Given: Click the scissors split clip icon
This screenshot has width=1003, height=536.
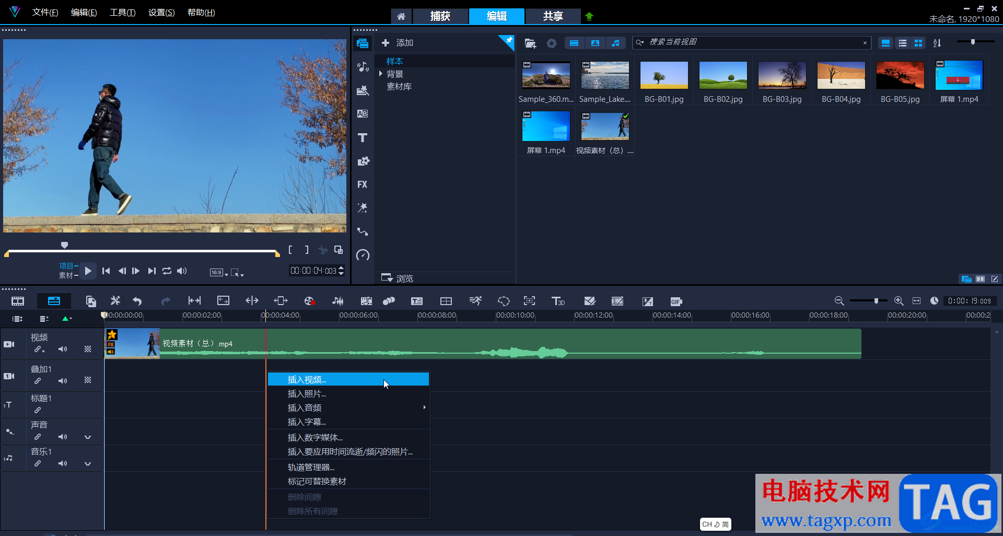Looking at the screenshot, I should pyautogui.click(x=323, y=250).
